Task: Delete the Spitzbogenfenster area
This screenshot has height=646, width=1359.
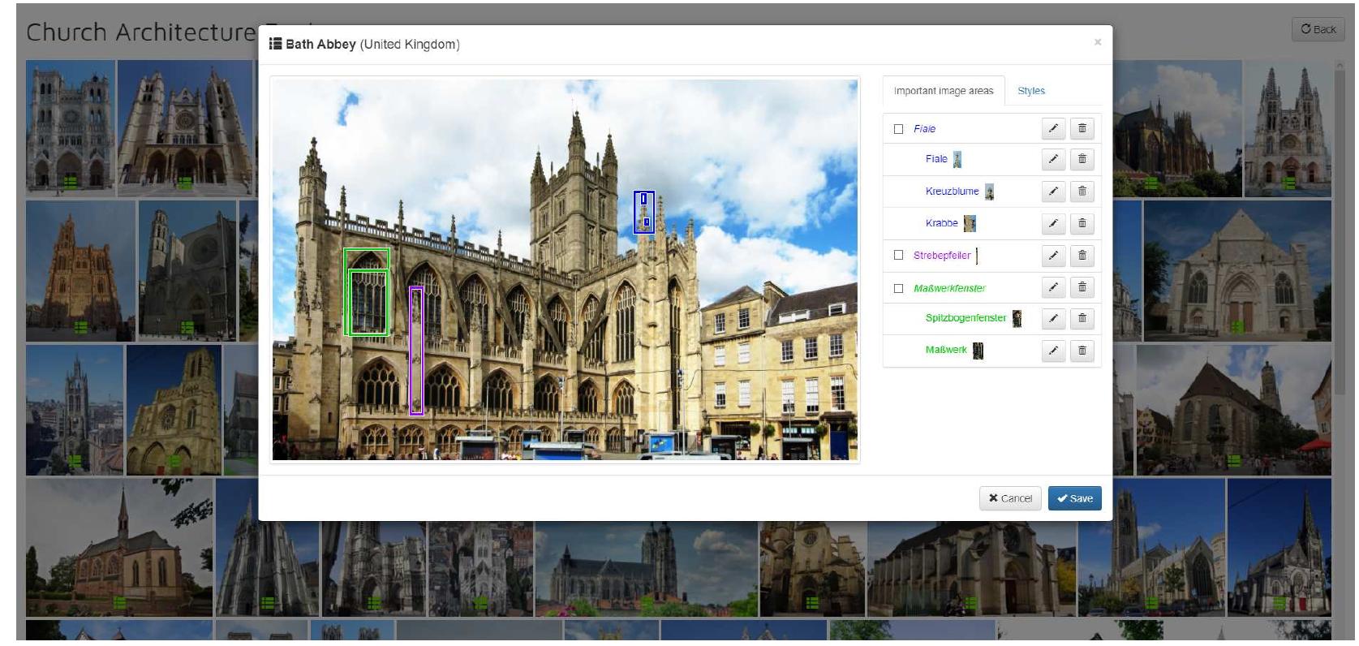Action: click(1082, 319)
